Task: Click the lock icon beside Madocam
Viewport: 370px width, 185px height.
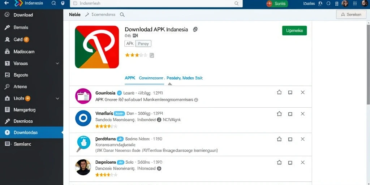Action: [x=7, y=51]
